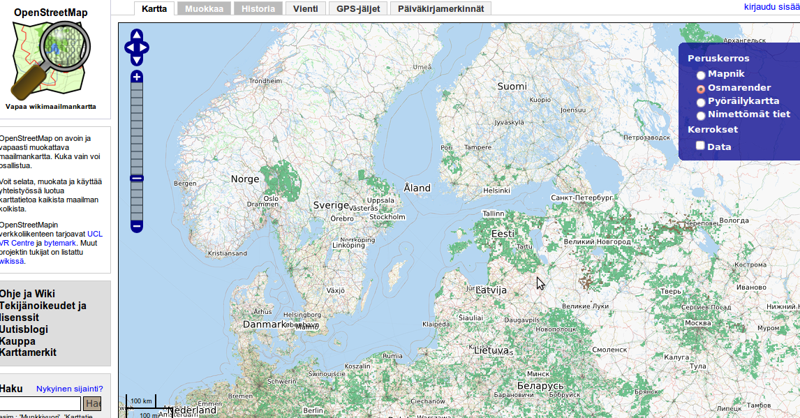Pan the map up with the north arrow
This screenshot has height=418, width=800.
tap(137, 36)
